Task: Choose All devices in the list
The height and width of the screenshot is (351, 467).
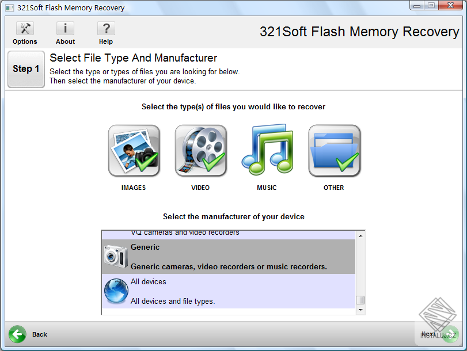Action: click(230, 291)
